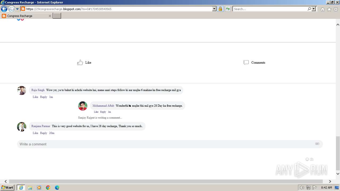The width and height of the screenshot is (340, 191).
Task: Open the Windows Start menu
Action: coord(7,187)
